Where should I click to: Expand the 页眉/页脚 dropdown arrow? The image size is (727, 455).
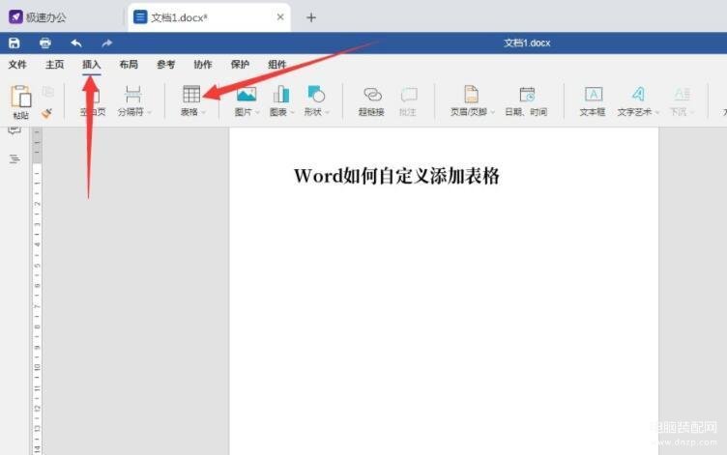493,113
